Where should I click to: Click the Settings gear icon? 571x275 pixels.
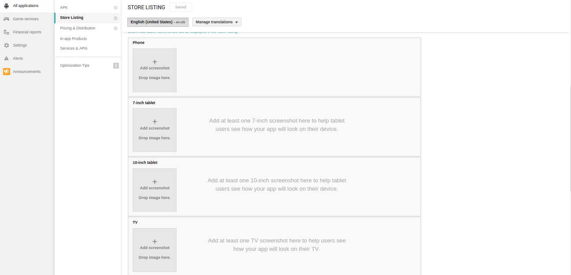(x=6, y=45)
